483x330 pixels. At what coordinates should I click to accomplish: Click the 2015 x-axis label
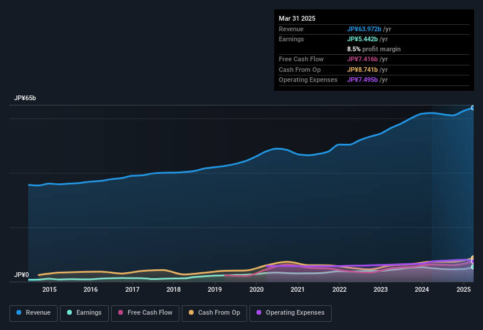pos(49,289)
